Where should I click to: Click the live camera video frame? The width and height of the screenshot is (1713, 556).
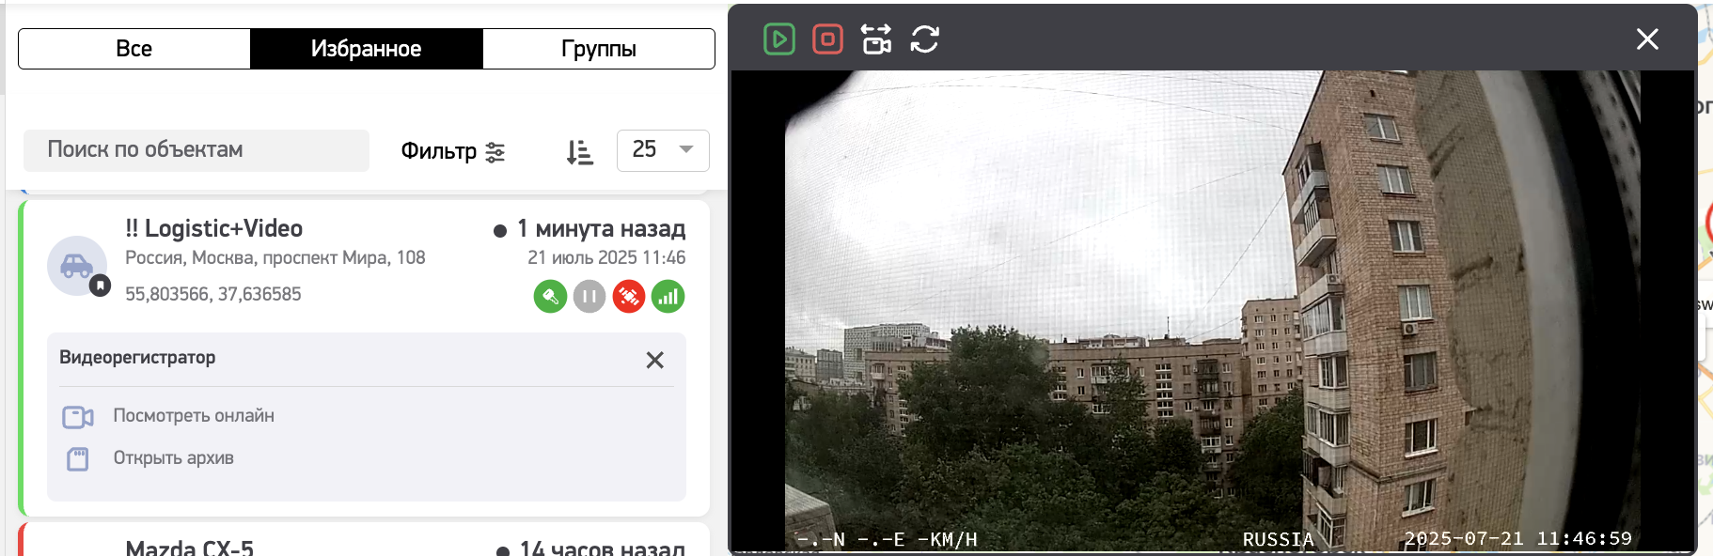coord(1213,310)
